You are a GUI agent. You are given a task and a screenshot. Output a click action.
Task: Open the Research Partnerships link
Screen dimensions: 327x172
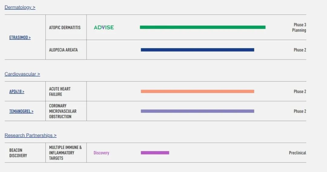point(30,135)
